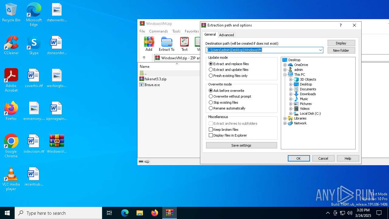The width and height of the screenshot is (389, 219).
Task: Open the Commands menu in WinRAR
Action: (159, 31)
